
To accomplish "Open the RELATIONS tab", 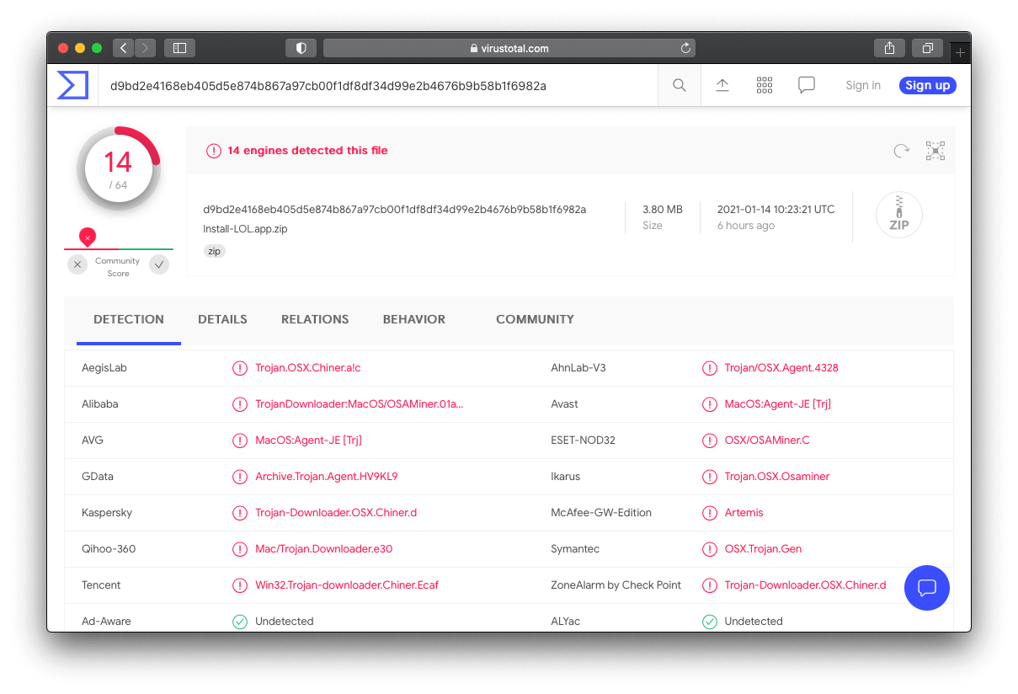I will pos(315,319).
